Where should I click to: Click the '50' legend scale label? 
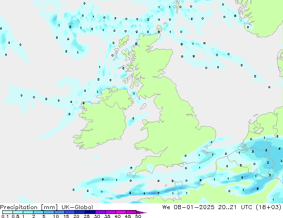(x=138, y=216)
